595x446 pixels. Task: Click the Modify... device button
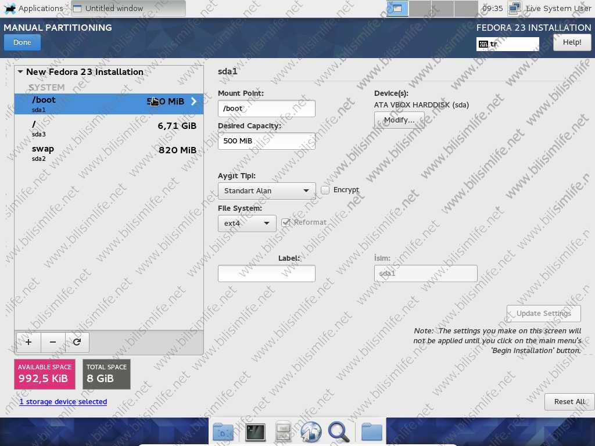(399, 120)
